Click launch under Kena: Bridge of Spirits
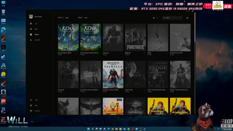The image size is (233, 131). point(60,55)
